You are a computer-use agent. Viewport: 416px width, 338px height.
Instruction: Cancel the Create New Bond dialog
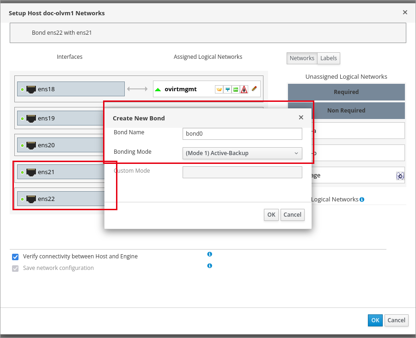tap(293, 215)
